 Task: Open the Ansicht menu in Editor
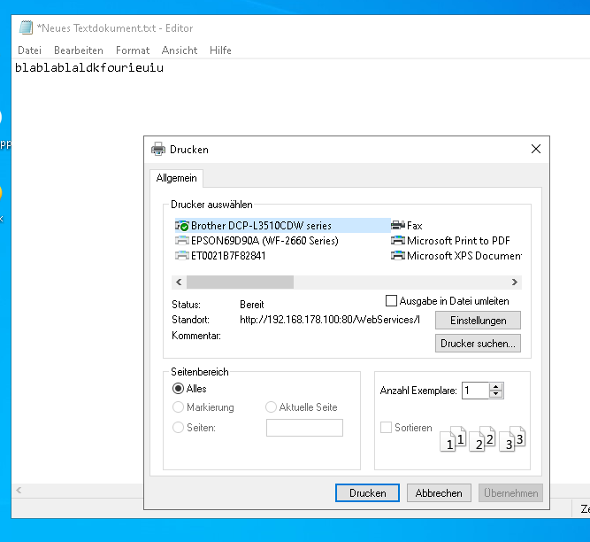[x=180, y=50]
